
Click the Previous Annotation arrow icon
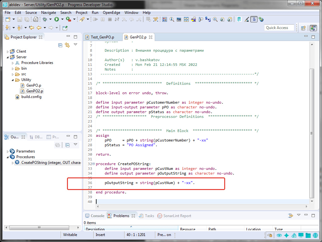click(x=19, y=28)
